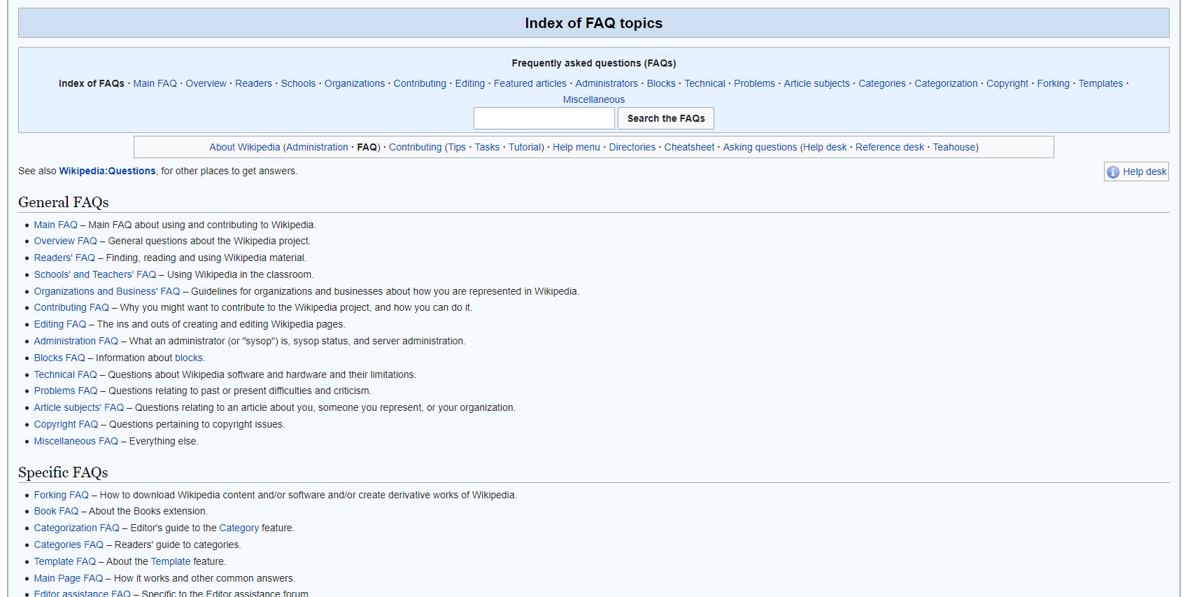This screenshot has width=1183, height=597.
Task: Open Categories in the navigation bar
Action: [882, 83]
